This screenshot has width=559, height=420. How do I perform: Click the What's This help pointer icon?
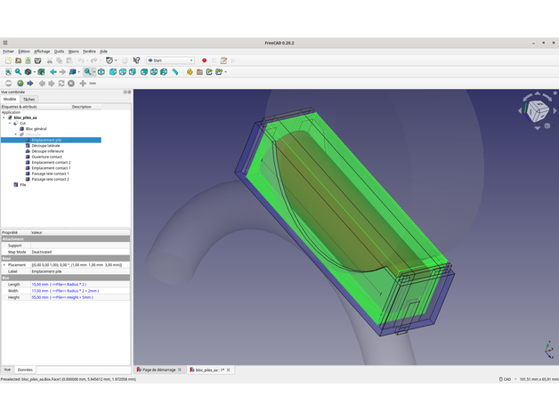click(x=136, y=61)
